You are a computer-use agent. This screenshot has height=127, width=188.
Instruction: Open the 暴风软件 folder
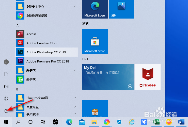point(46,114)
